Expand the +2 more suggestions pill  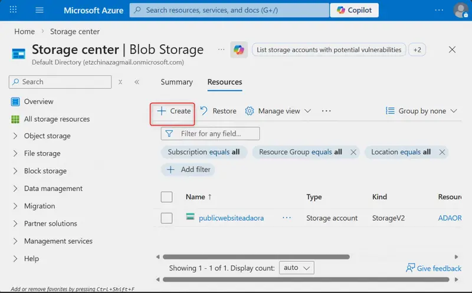pos(417,50)
